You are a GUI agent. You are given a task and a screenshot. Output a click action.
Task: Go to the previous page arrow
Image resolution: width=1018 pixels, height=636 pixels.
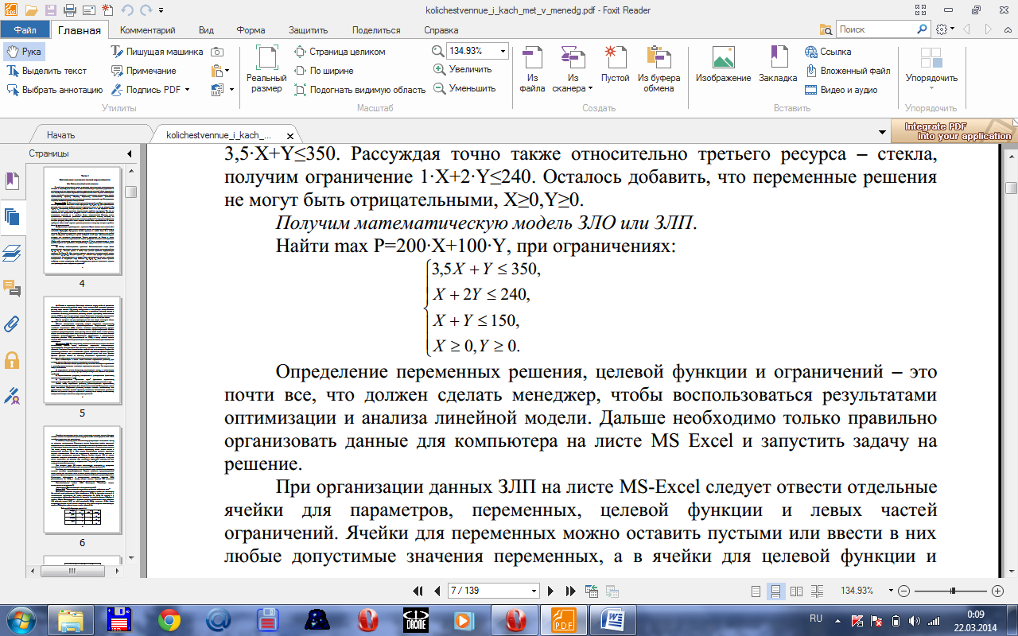(x=437, y=591)
